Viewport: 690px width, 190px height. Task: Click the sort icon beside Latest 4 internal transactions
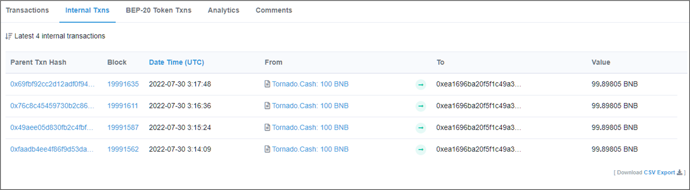[x=9, y=36]
